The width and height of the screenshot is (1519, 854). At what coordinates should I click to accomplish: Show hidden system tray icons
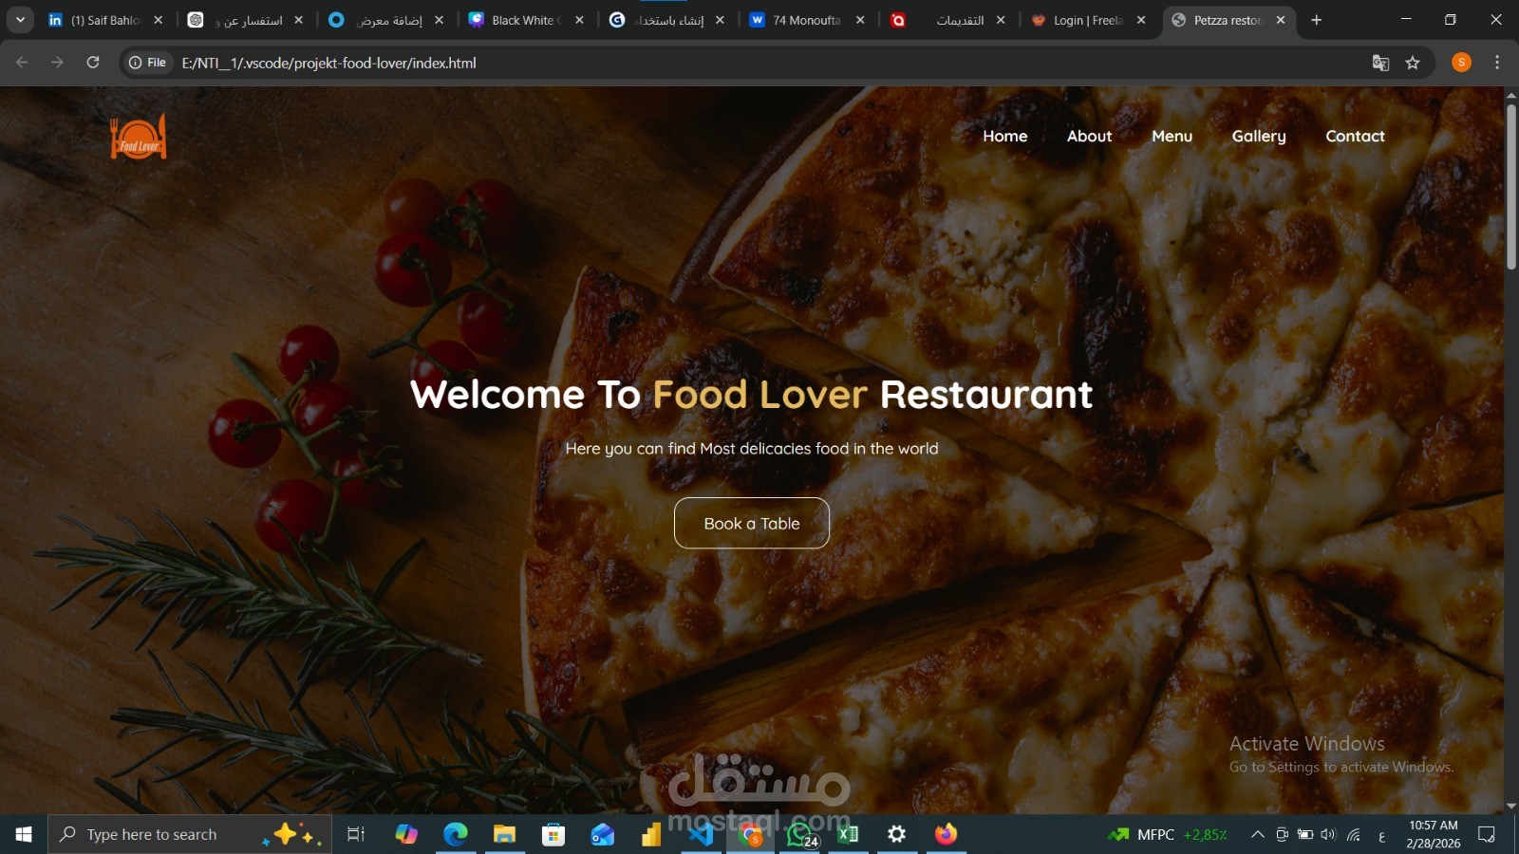(x=1257, y=834)
